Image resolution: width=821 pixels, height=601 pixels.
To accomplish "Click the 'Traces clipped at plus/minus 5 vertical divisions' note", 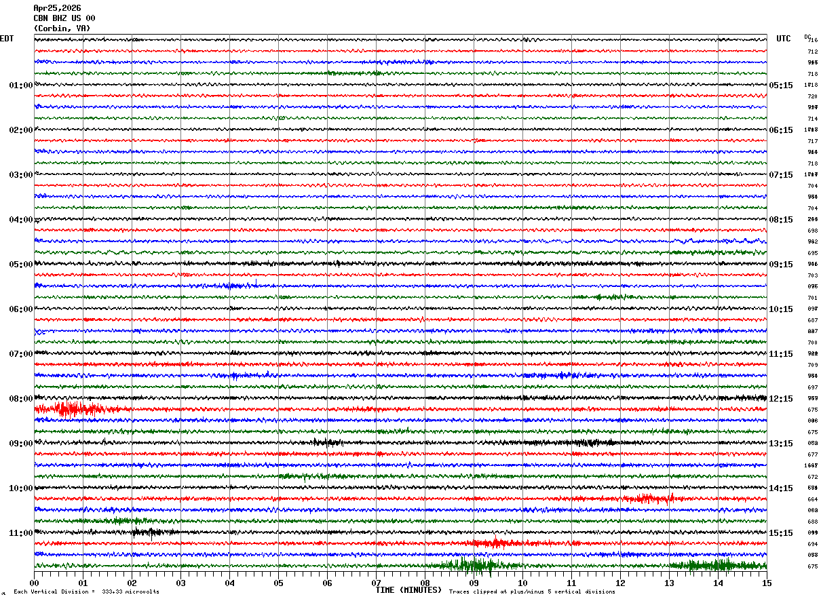I will tap(532, 592).
